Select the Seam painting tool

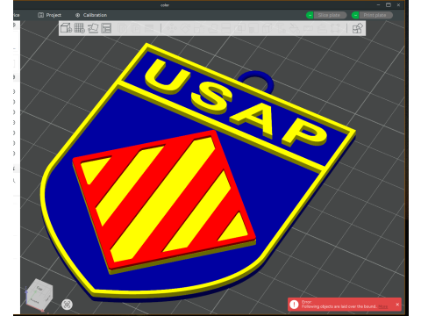(x=267, y=28)
